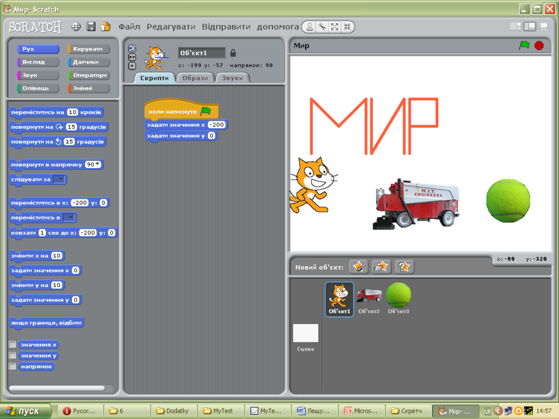The image size is (559, 419).
Task: Select the shrink sprite tool
Action: [347, 27]
